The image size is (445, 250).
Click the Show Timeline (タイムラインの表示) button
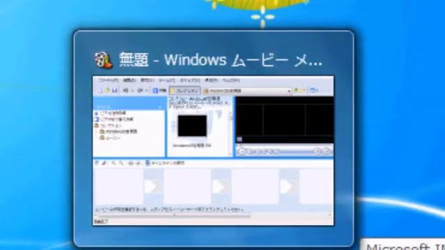tap(165, 163)
